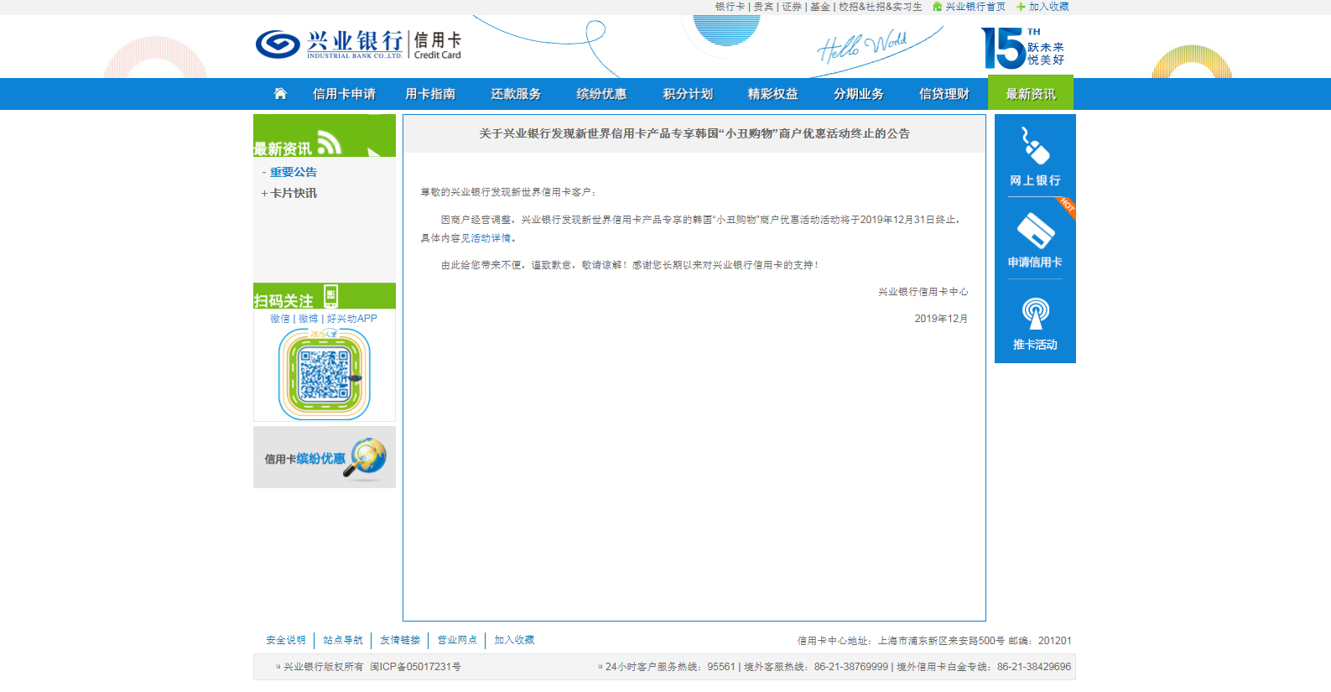Image resolution: width=1331 pixels, height=692 pixels.
Task: Open 基金 top link
Action: coord(820,7)
